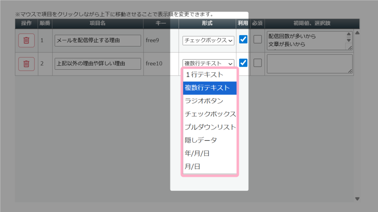Pick 隠しデータ from the format list
The height and width of the screenshot is (212, 378).
coord(210,140)
